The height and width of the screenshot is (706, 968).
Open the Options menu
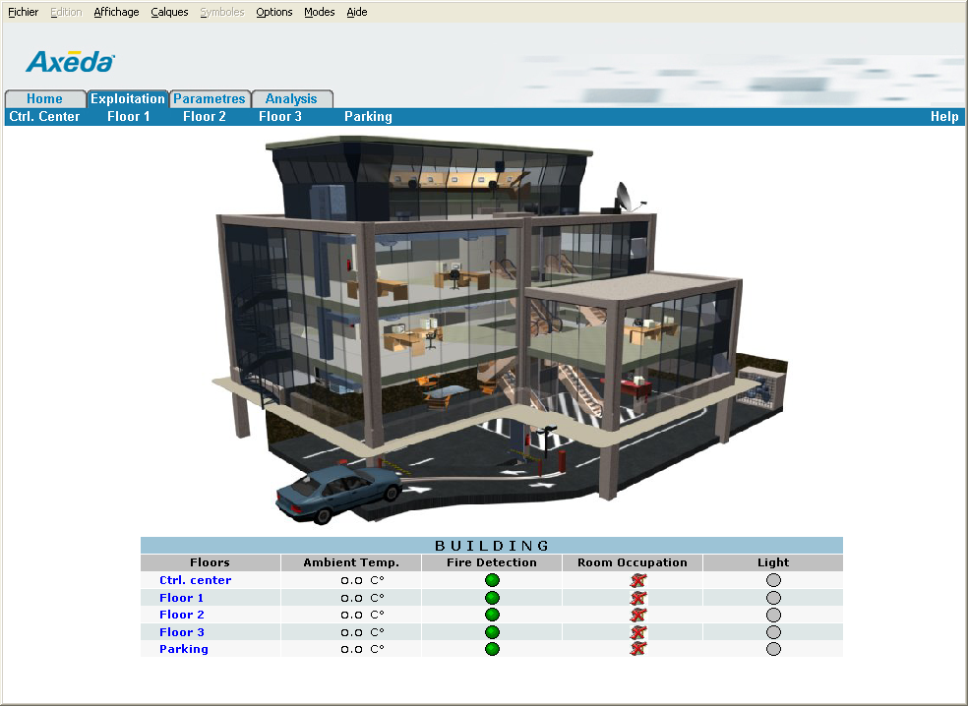pyautogui.click(x=274, y=12)
